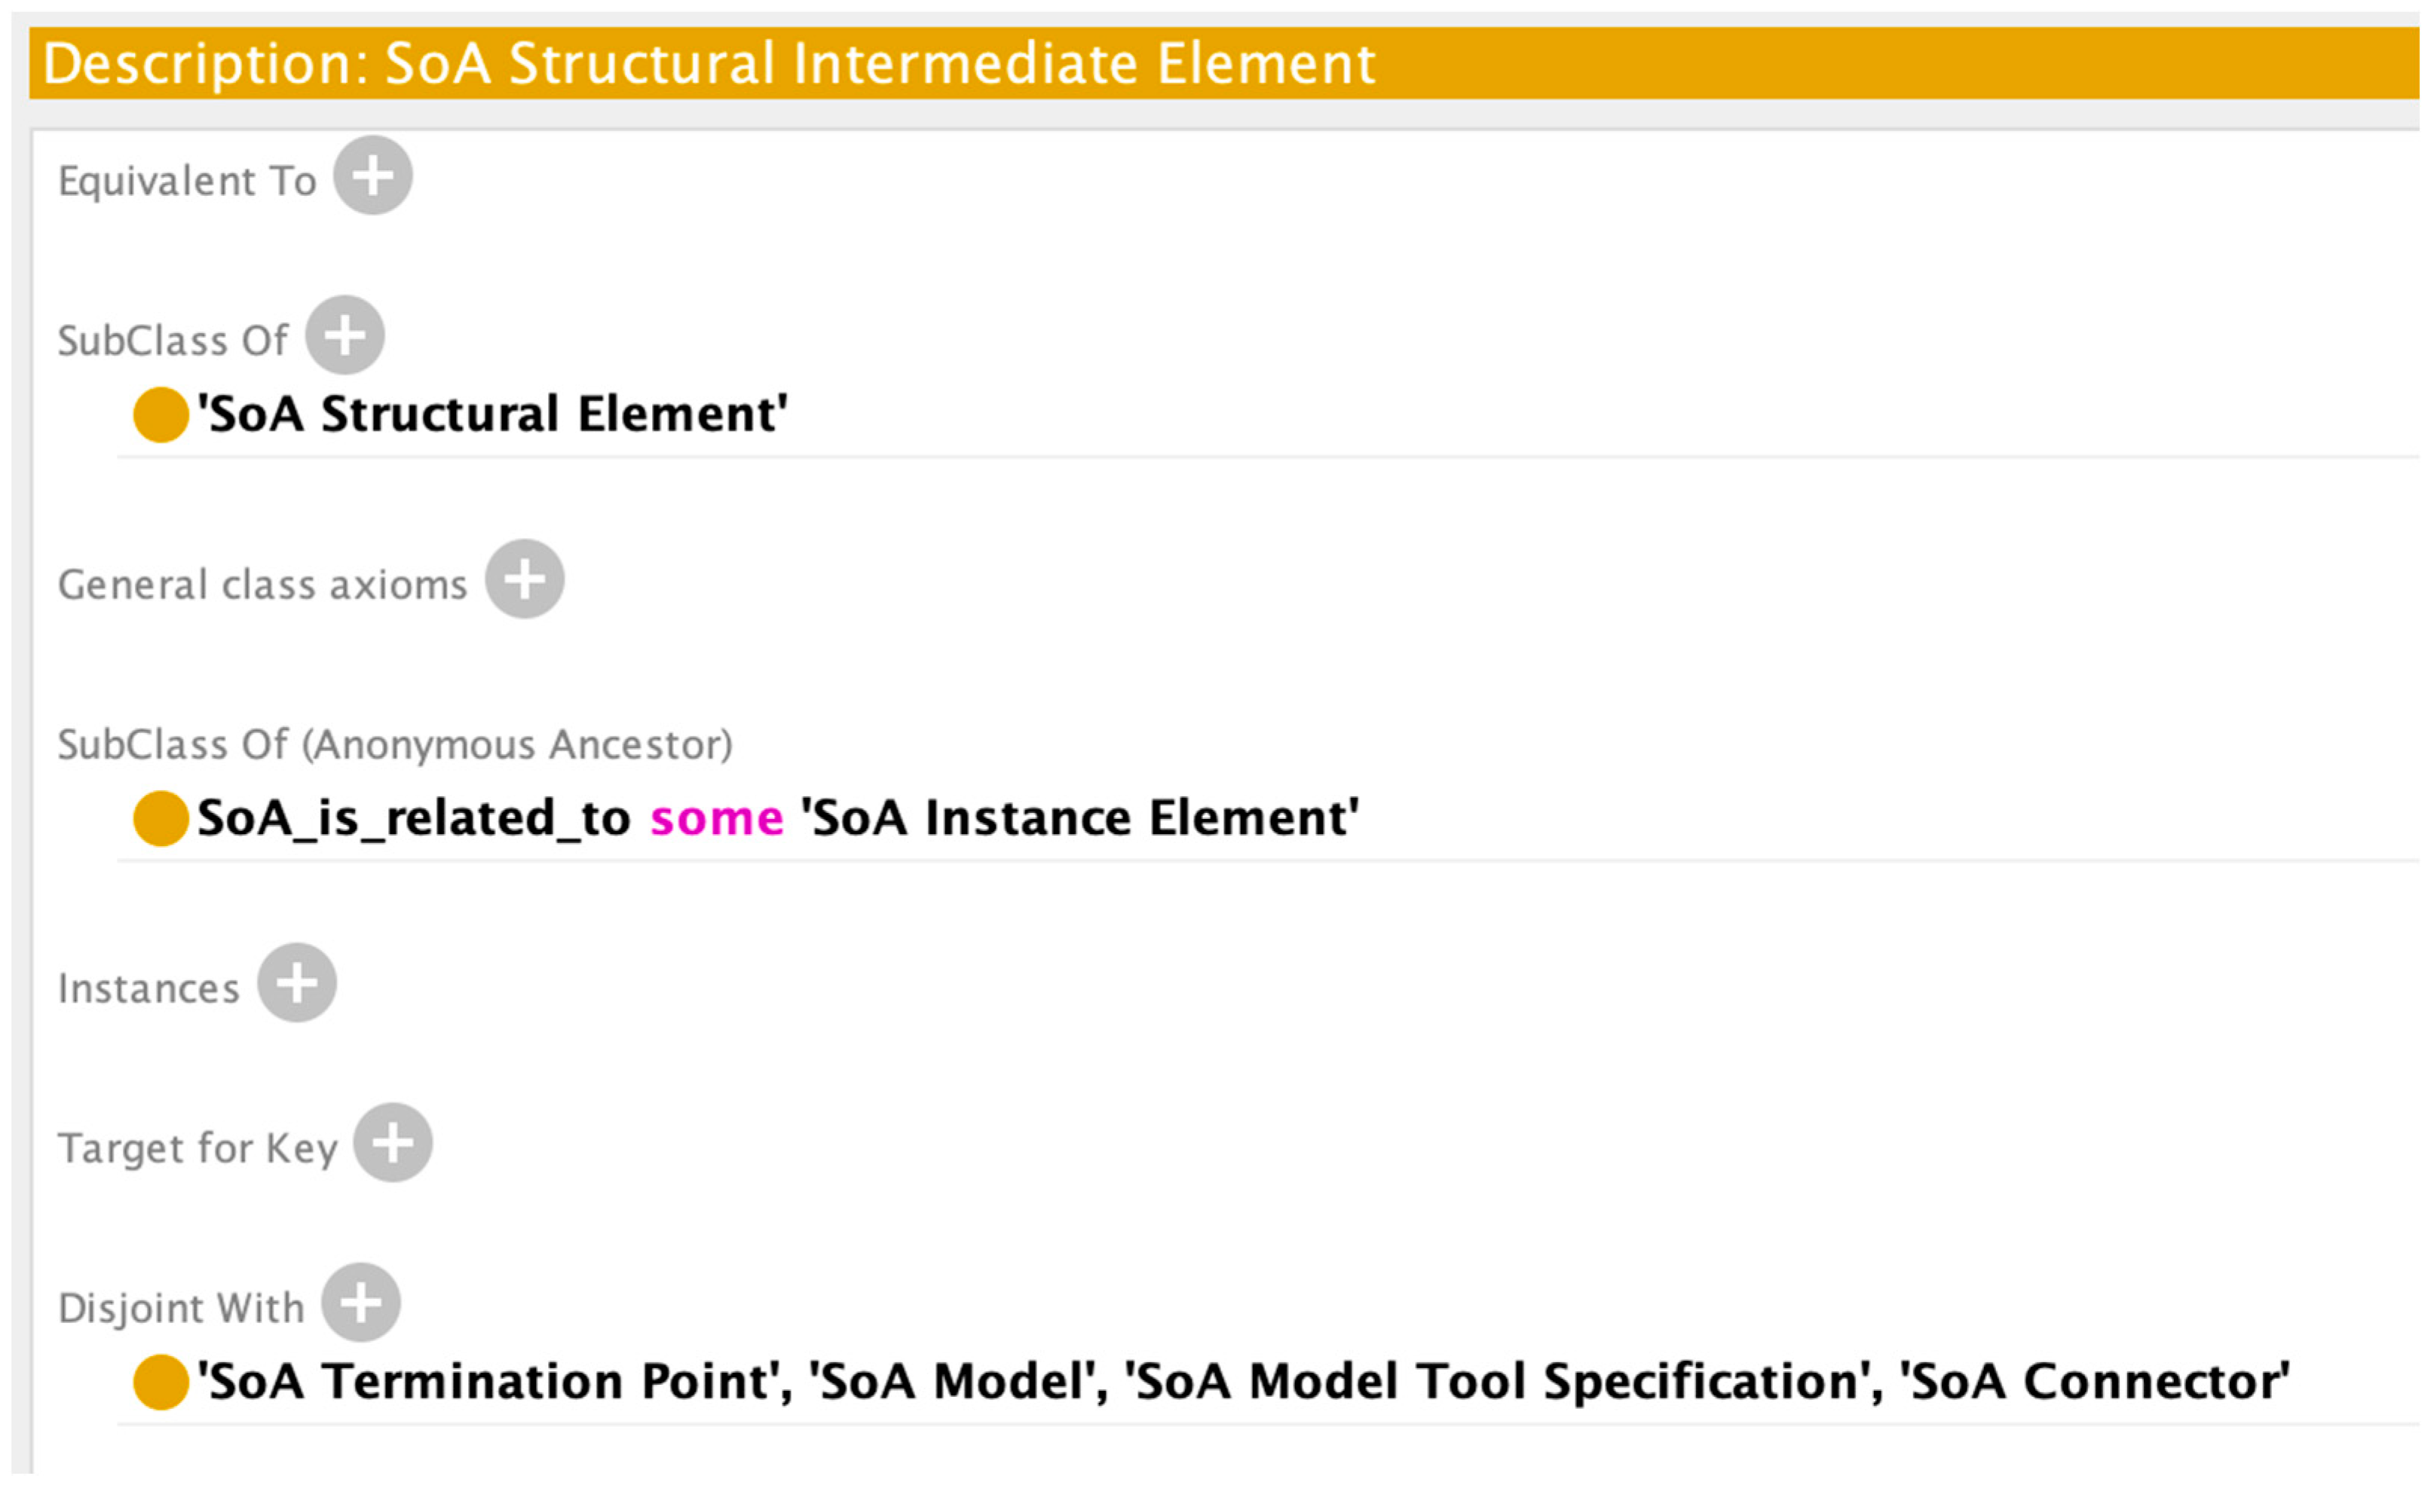Select 'SoA Instance Element' in the anonymous ancestor
2434x1488 pixels.
coord(1079,818)
